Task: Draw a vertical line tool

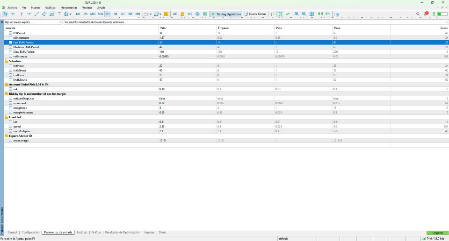Action: pos(22,14)
